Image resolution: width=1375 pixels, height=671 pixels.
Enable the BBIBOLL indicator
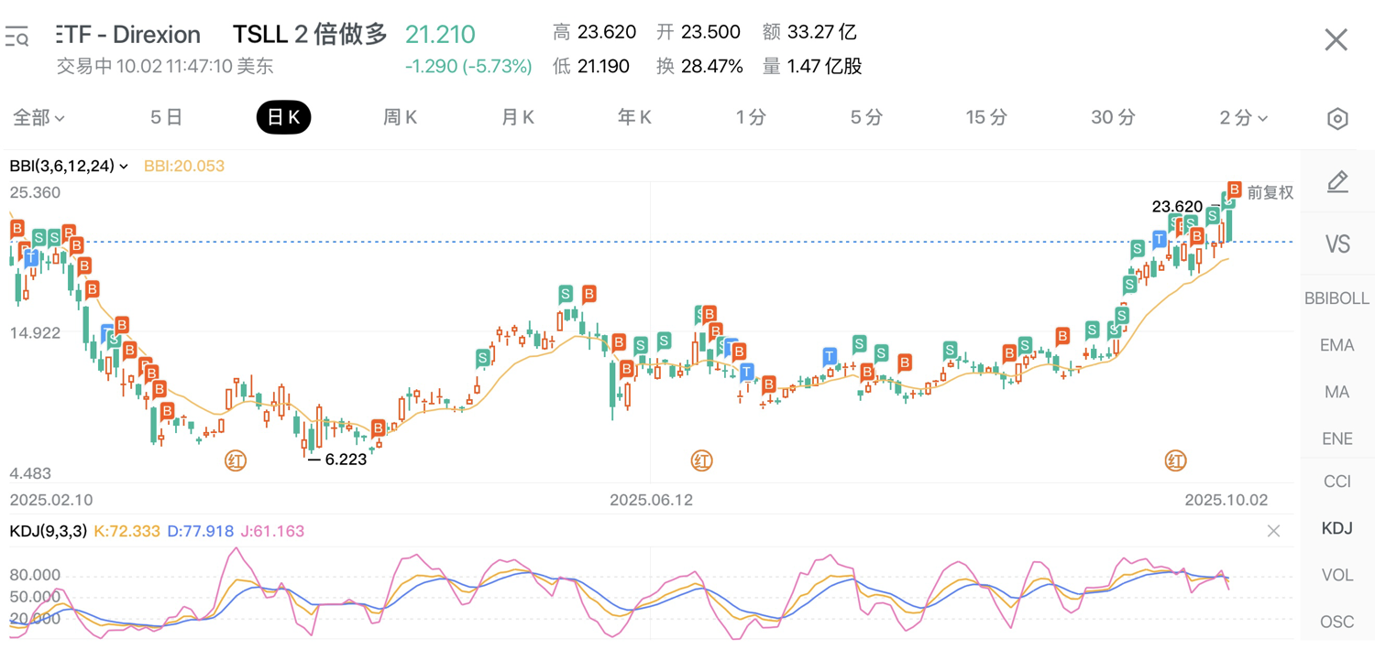pos(1336,298)
